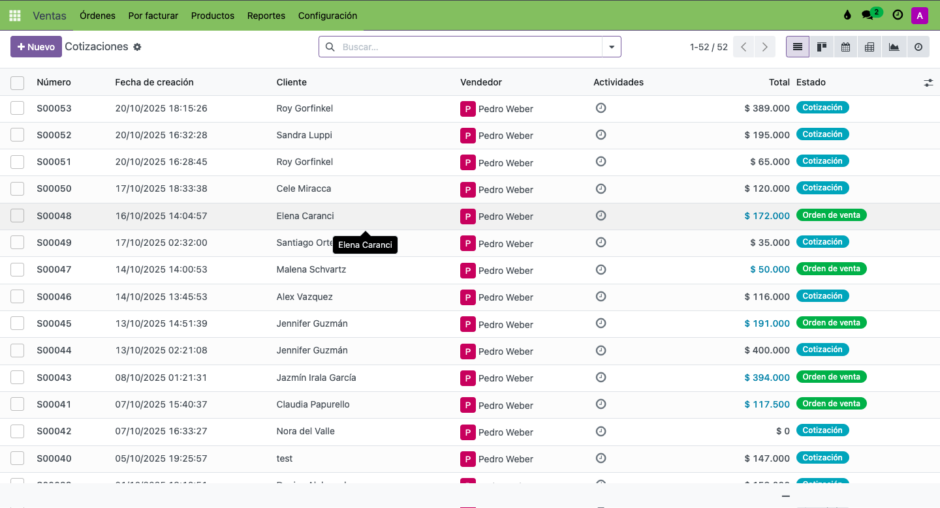The height and width of the screenshot is (508, 940).
Task: Check the row for S00047
Action: tap(18, 269)
